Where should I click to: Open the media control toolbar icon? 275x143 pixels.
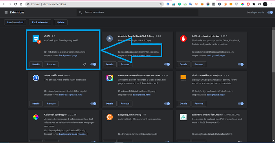[259, 4]
